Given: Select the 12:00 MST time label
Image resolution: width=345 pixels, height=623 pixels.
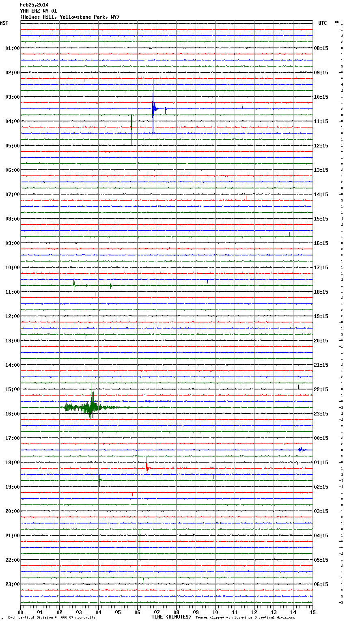Looking at the screenshot, I should pos(13,316).
